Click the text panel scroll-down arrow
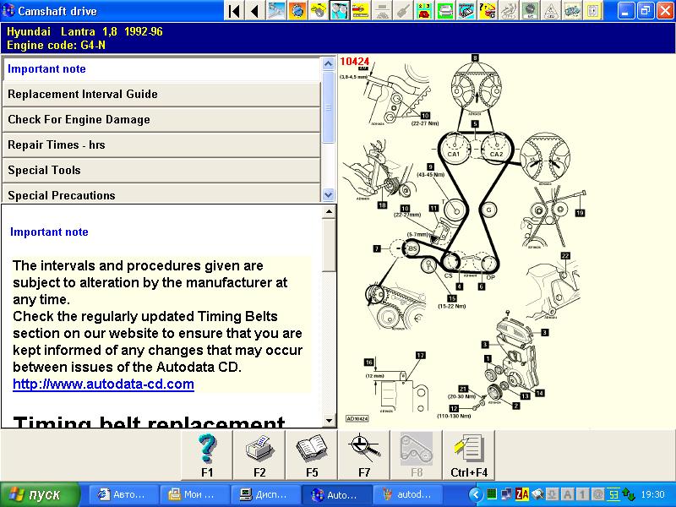The height and width of the screenshot is (507, 676). (x=329, y=420)
